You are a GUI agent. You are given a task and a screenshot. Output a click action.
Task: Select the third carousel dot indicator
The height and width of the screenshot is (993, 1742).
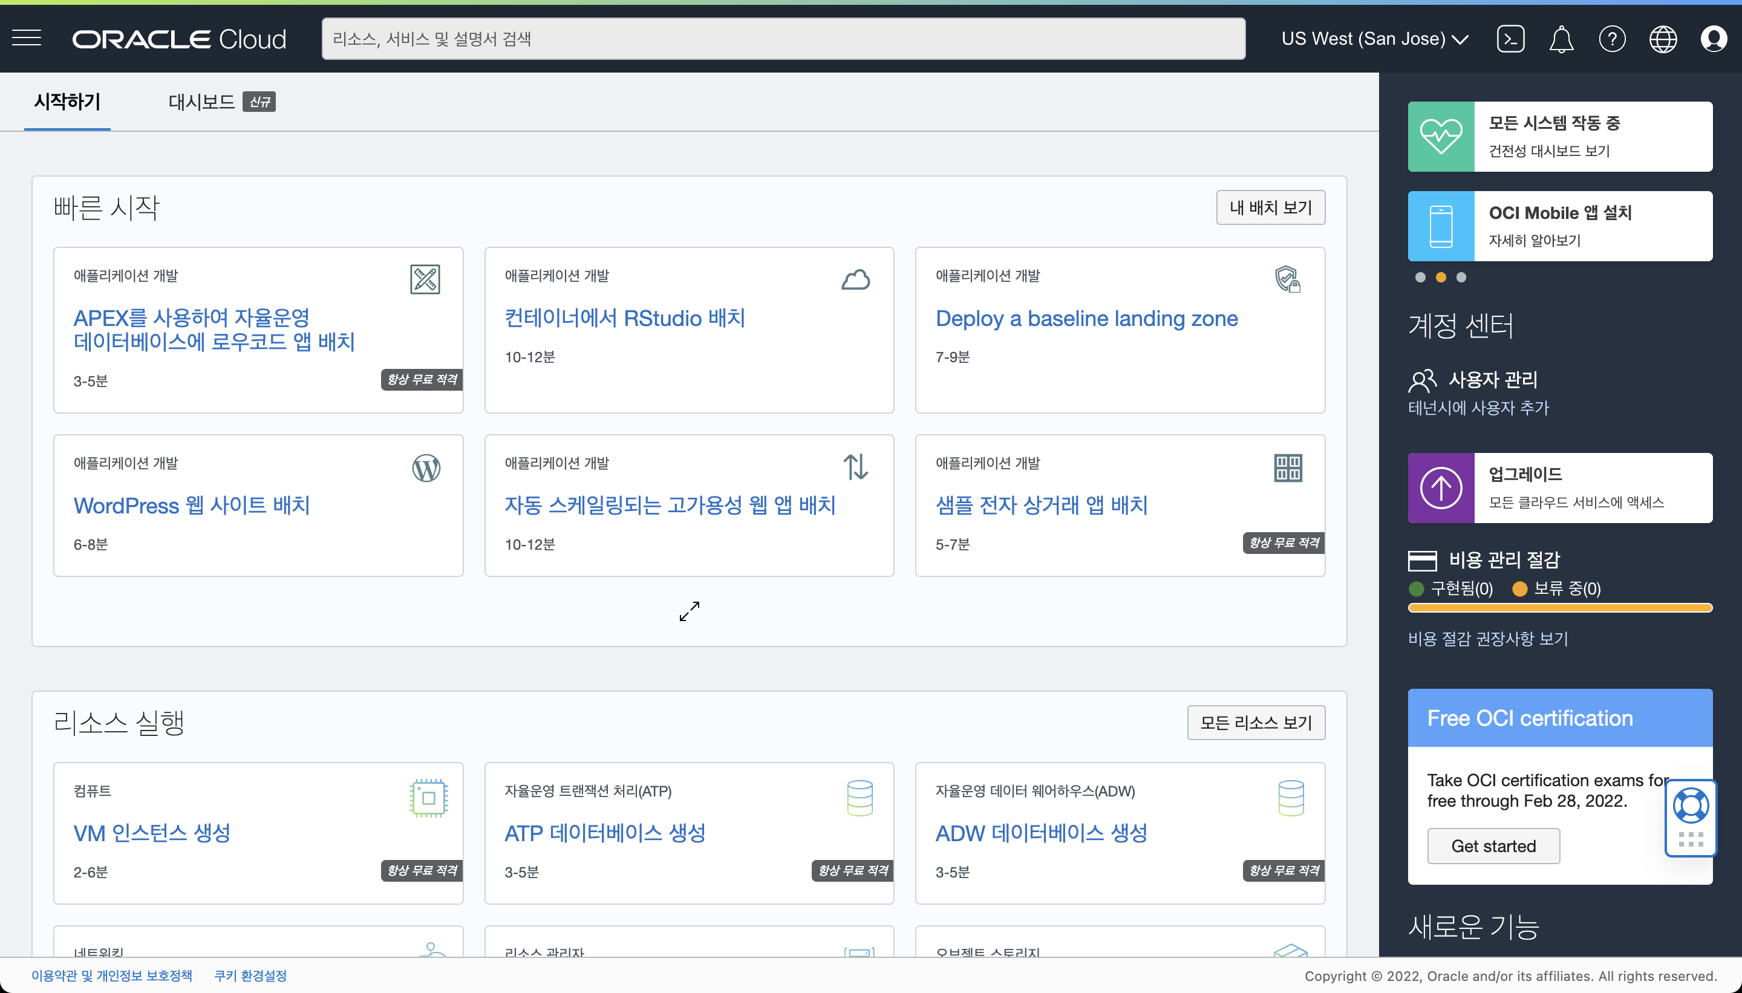click(x=1461, y=277)
